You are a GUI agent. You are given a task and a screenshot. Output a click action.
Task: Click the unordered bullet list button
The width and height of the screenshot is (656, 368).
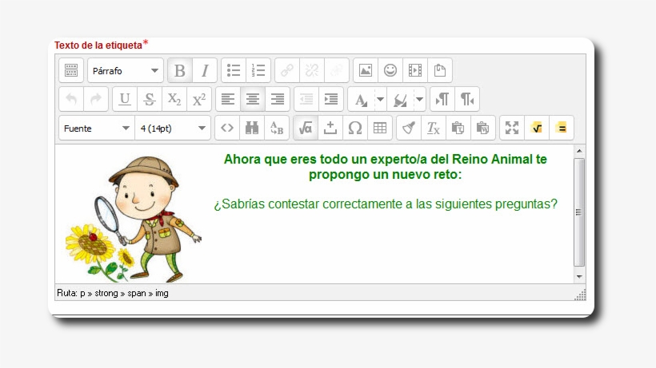(x=234, y=71)
